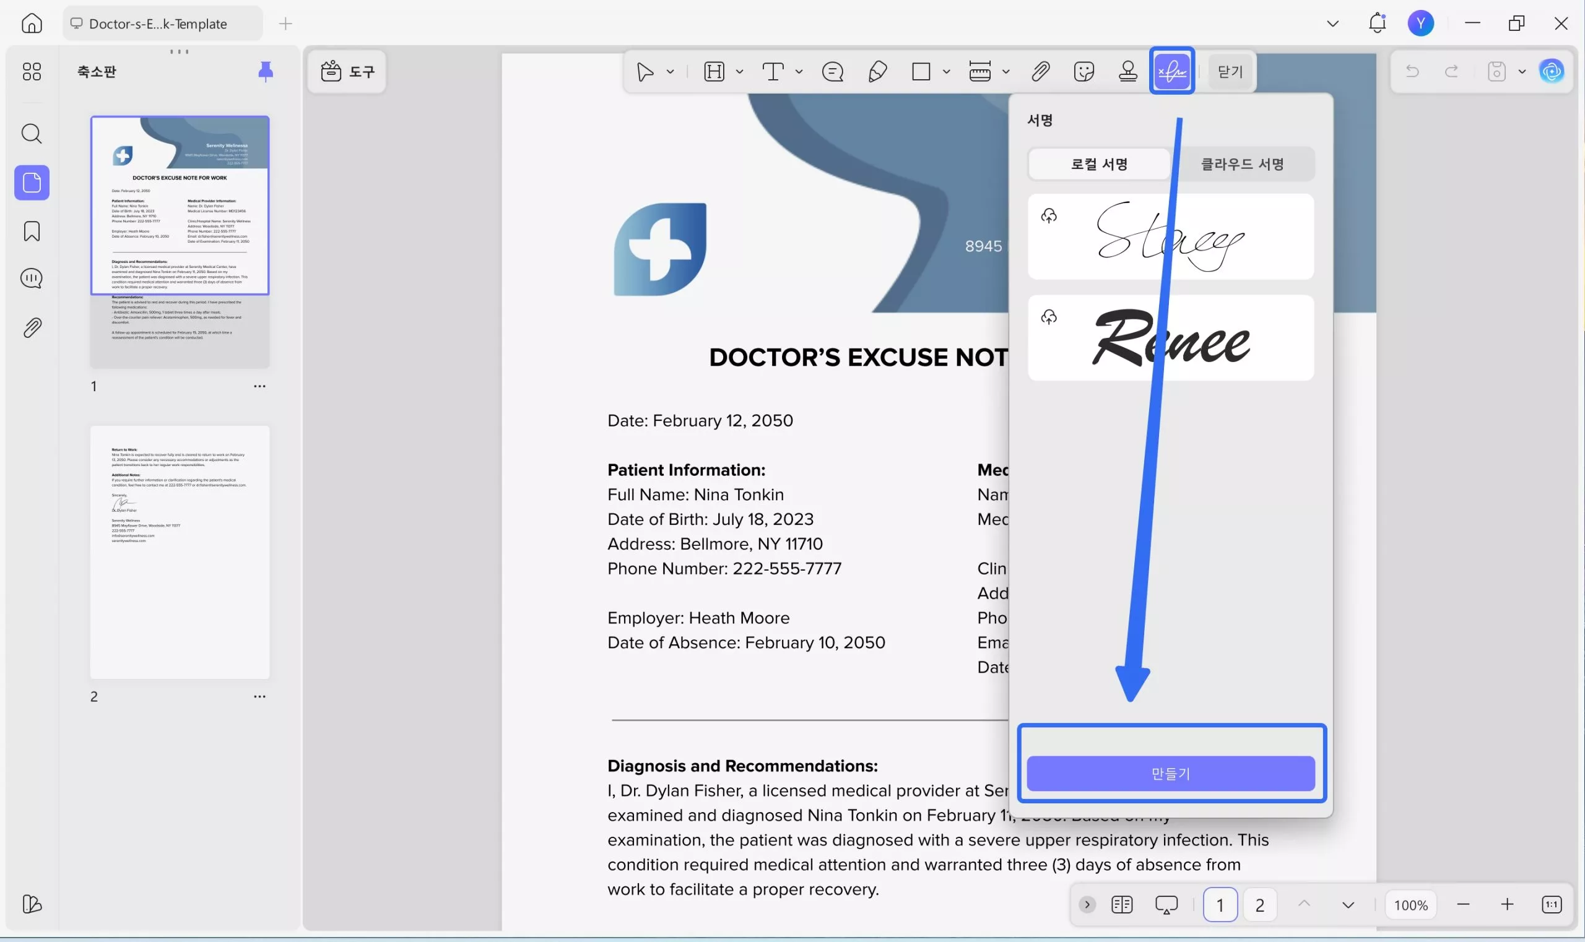Switch to 클라우드 서명 tab

(x=1241, y=165)
